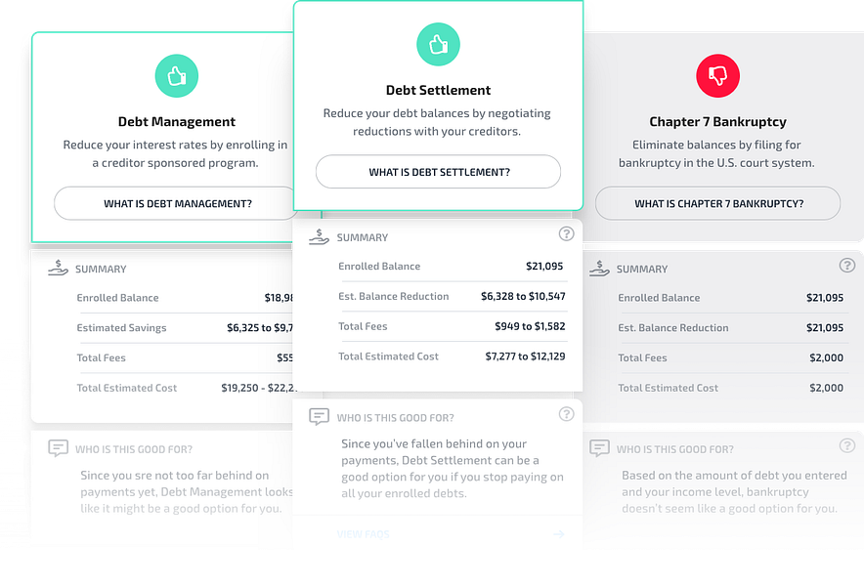Click the Chapter 7 Bankruptcy thumbs-down icon
The width and height of the screenshot is (864, 586).
[717, 76]
